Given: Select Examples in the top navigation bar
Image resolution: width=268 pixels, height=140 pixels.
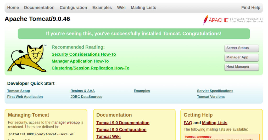Looking at the screenshot, I should [102, 8].
